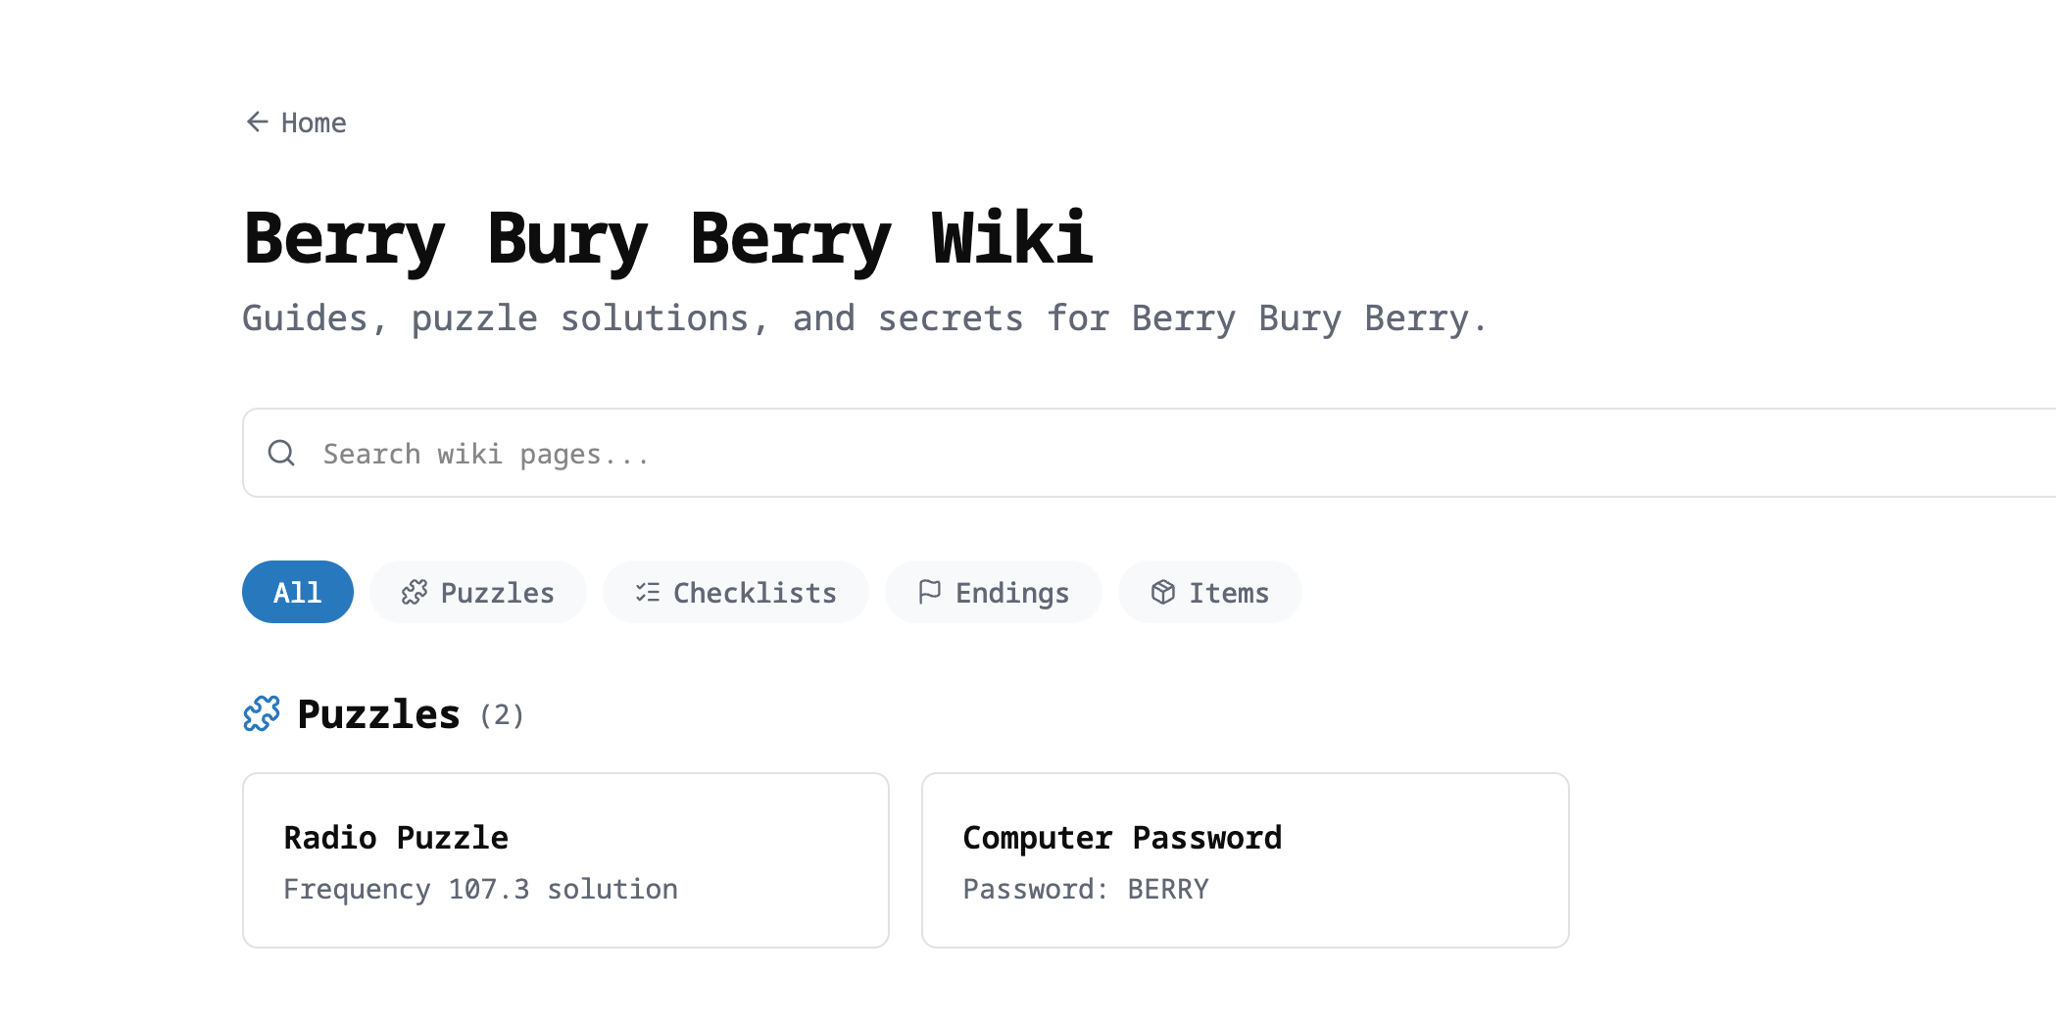This screenshot has width=2056, height=1023.
Task: Click the Berry Bury Berry Wiki title
Action: point(669,238)
